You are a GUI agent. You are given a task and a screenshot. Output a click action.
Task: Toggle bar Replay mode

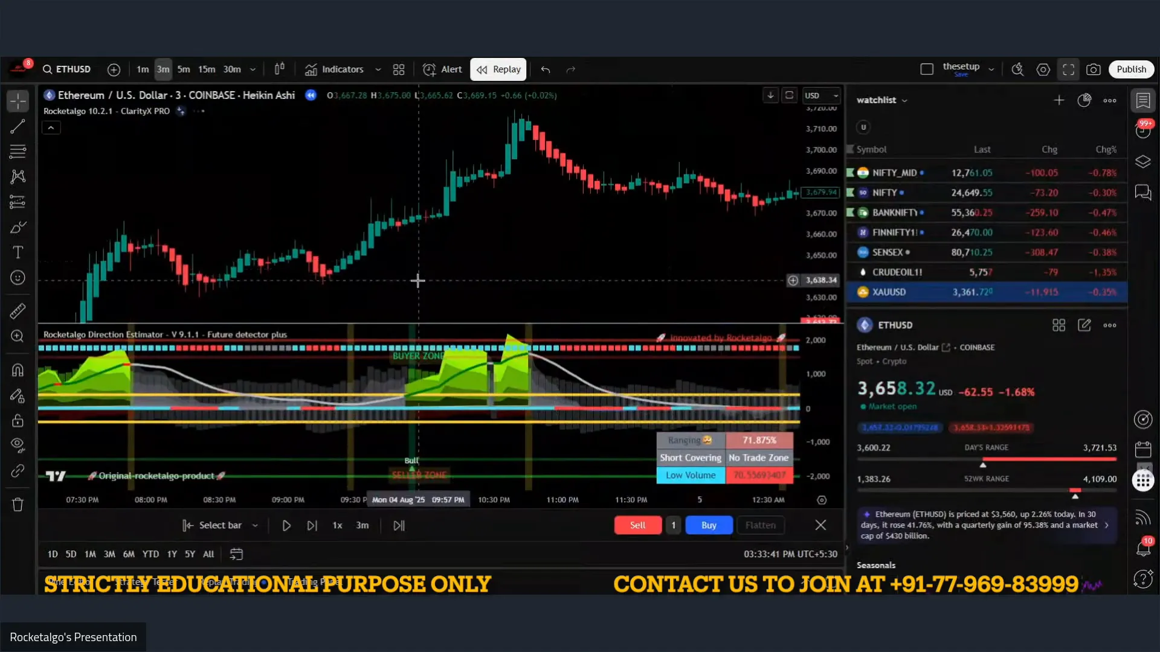[x=498, y=69]
